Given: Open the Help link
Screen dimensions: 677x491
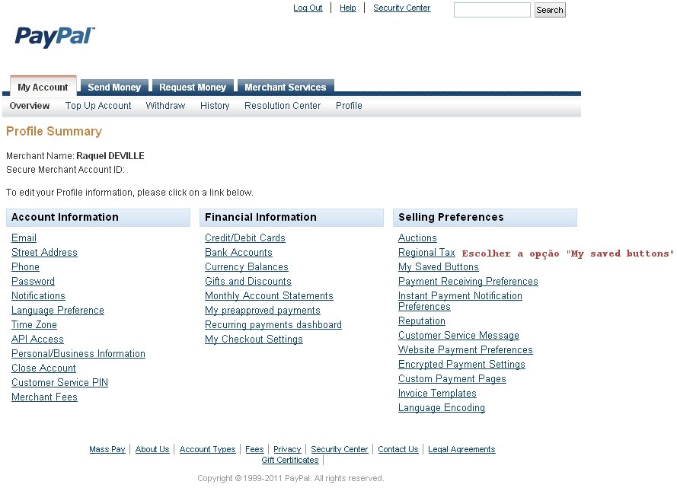Looking at the screenshot, I should tap(347, 8).
